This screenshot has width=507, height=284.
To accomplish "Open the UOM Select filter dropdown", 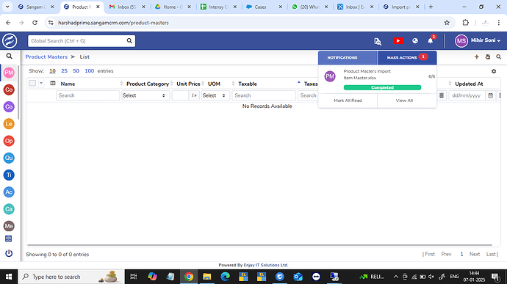I will [x=215, y=95].
